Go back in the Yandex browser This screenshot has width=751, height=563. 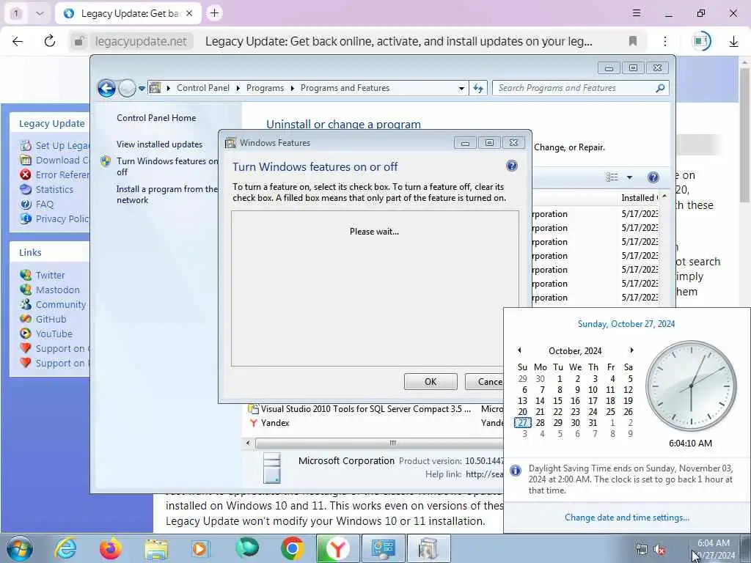tap(18, 41)
